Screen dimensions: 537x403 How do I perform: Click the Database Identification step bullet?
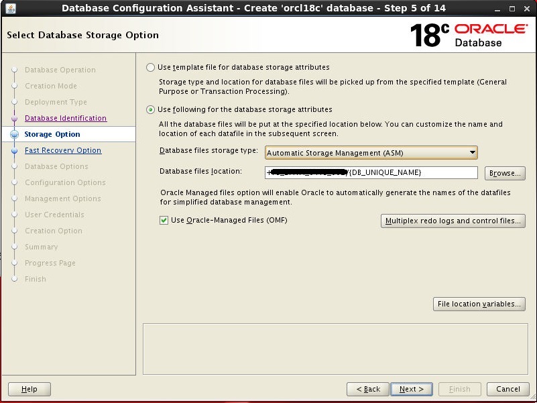14,118
